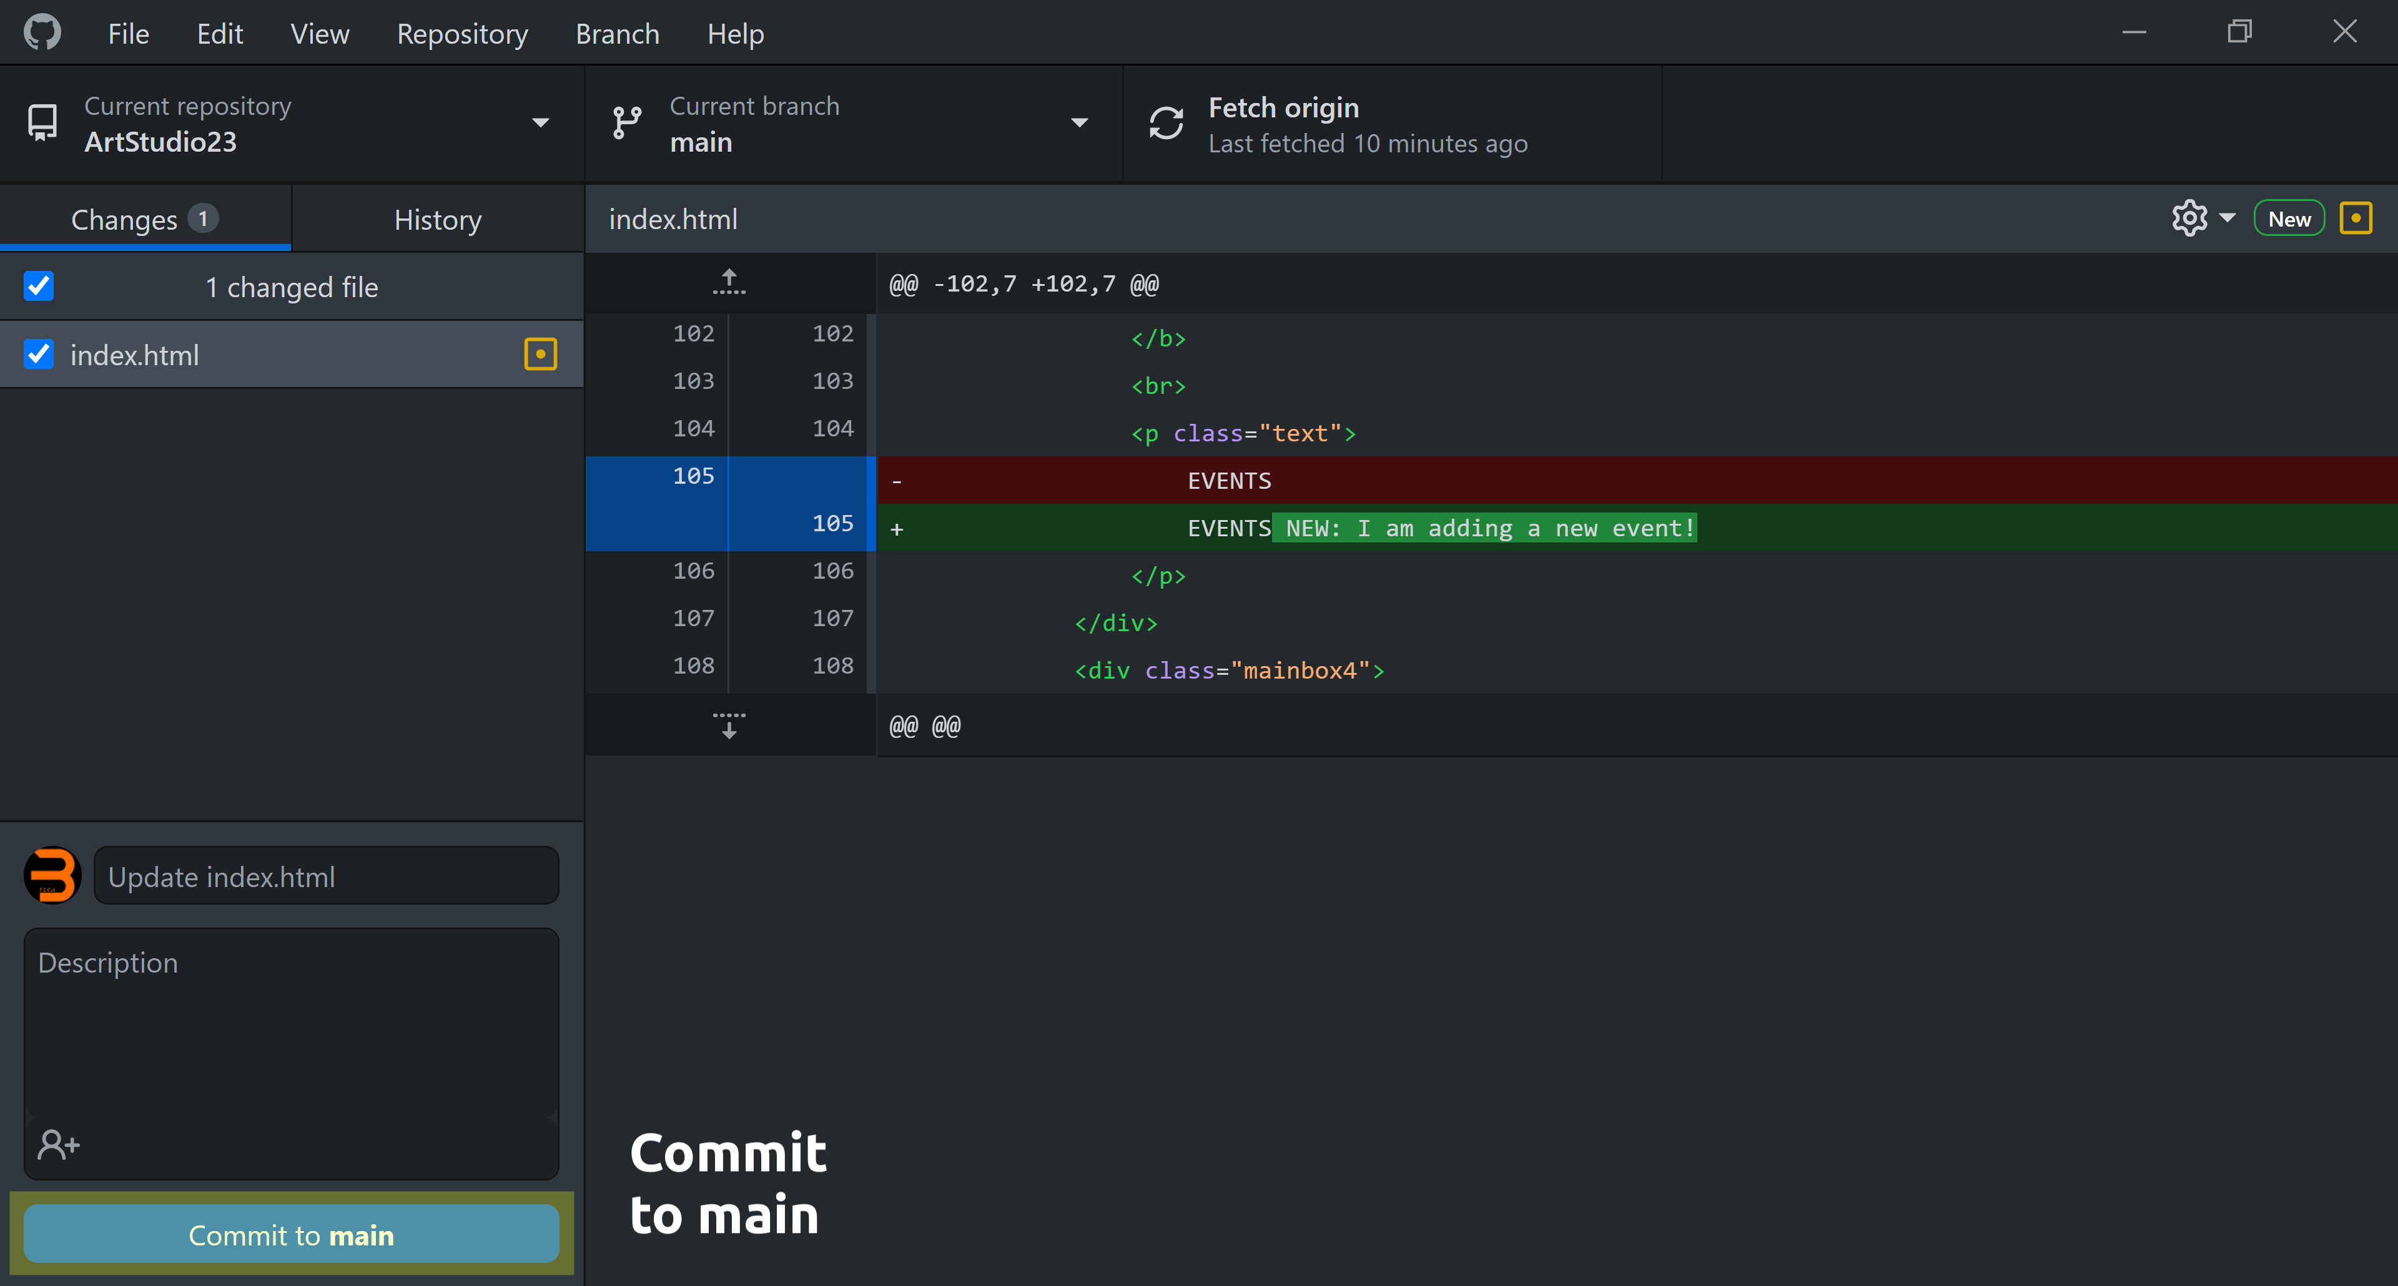Open the Repository menu

pos(463,34)
